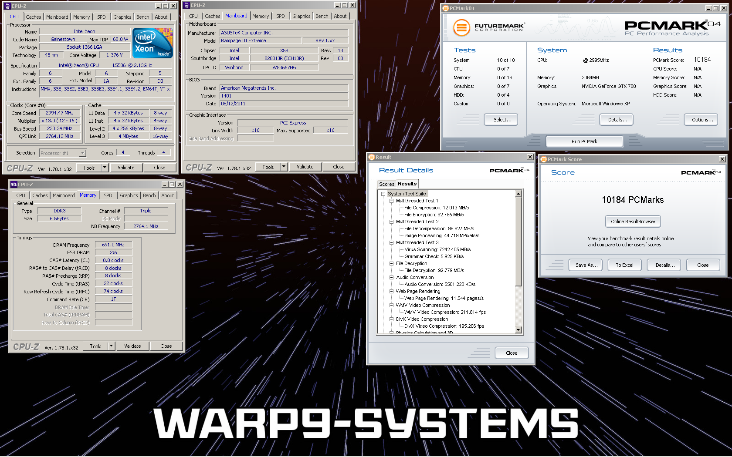Collapse the System Test Suite tree node
The width and height of the screenshot is (732, 457).
383,194
